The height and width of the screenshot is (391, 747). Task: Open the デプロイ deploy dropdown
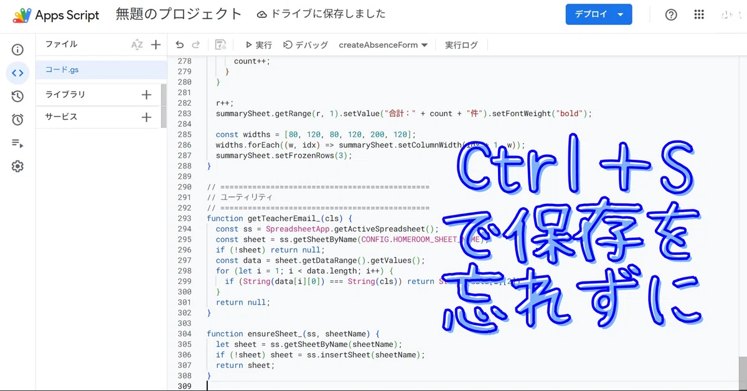point(599,14)
